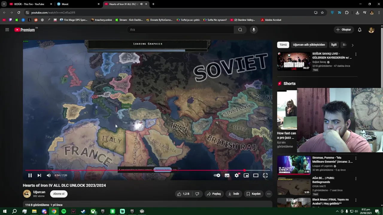Show hidden system tray icons

337,211
